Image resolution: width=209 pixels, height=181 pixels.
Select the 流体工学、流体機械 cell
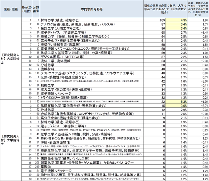pos(92,61)
